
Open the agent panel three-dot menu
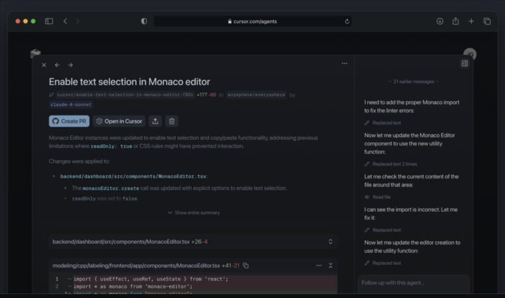[x=345, y=63]
